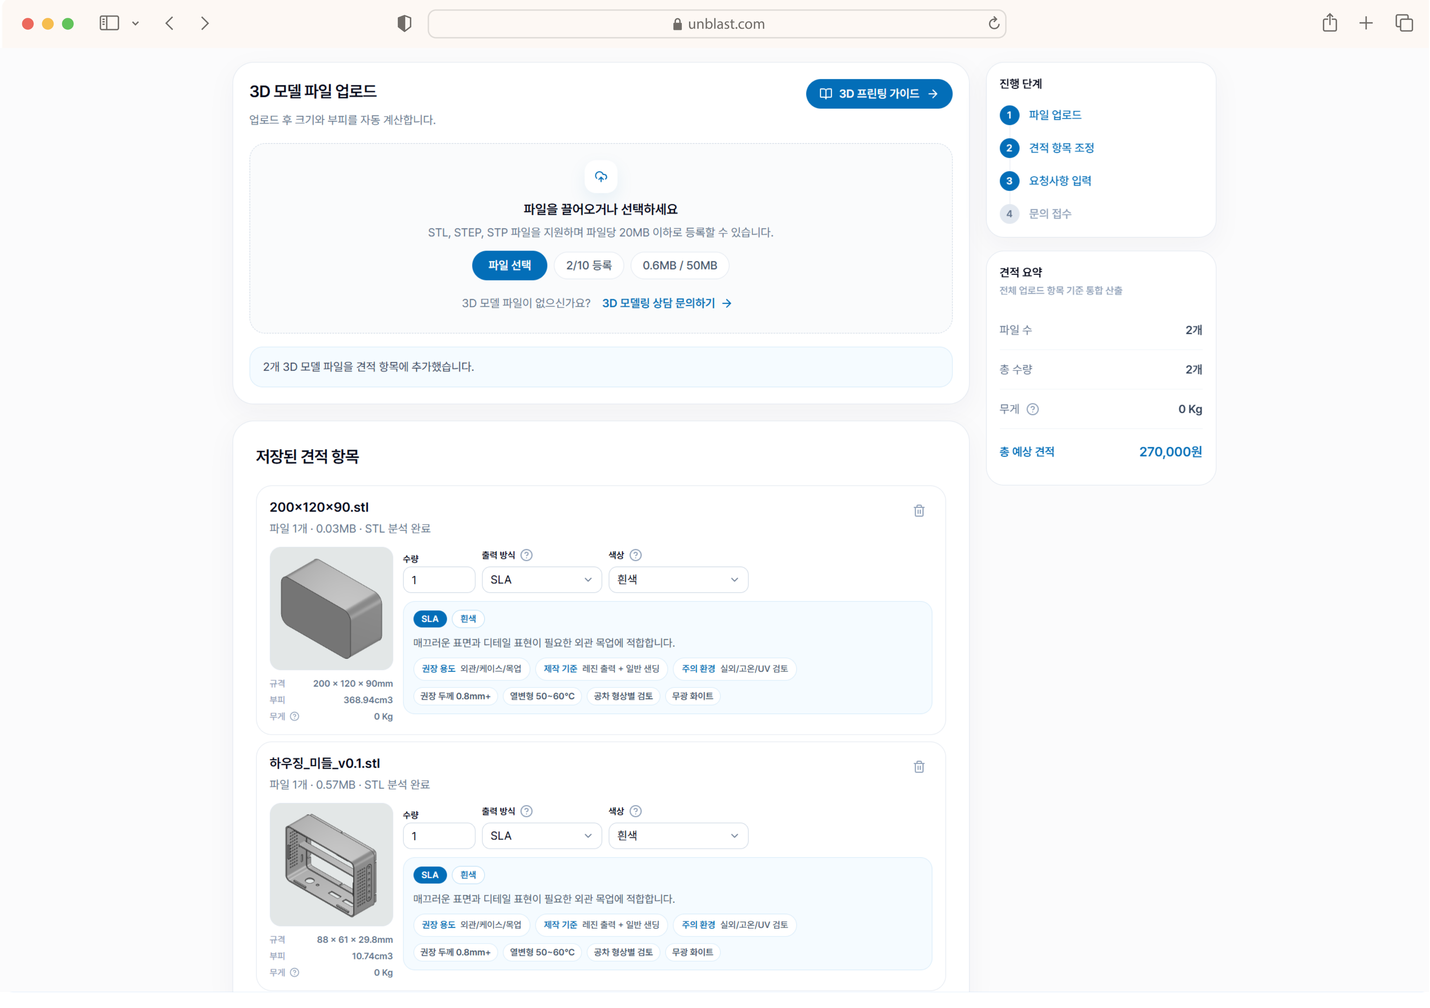Click the Safari sidebar toggle icon
The height and width of the screenshot is (1008, 1430).
pos(109,24)
